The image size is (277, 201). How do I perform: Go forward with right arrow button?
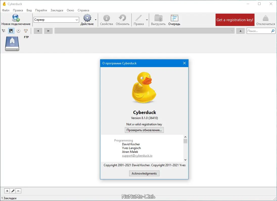point(49,31)
